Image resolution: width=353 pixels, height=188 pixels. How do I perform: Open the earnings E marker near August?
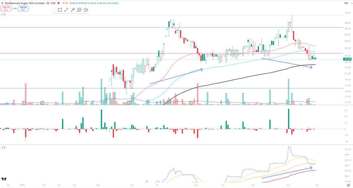click(x=191, y=103)
